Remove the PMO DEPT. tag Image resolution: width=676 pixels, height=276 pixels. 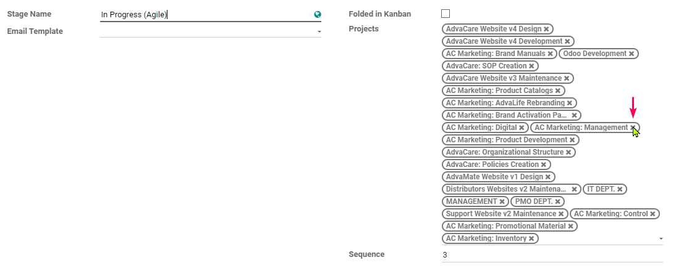point(557,201)
